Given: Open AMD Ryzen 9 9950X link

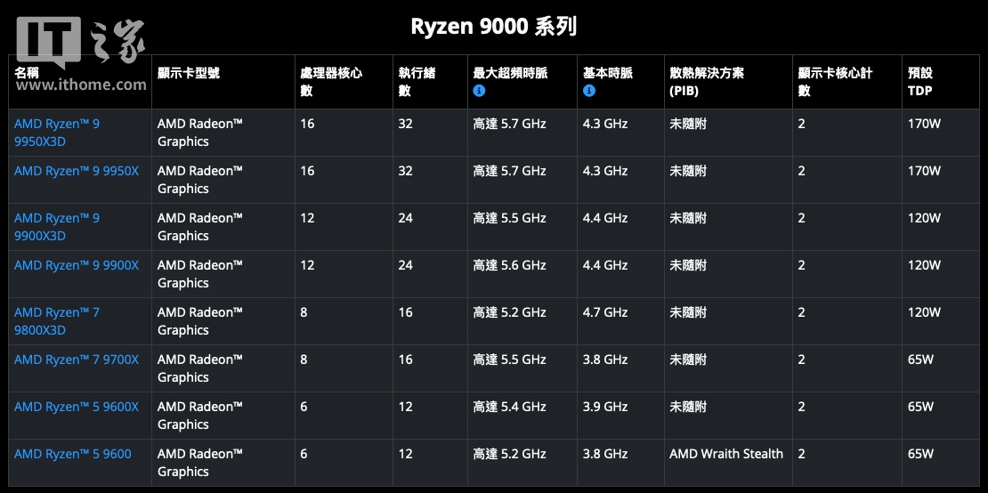Looking at the screenshot, I should [77, 171].
